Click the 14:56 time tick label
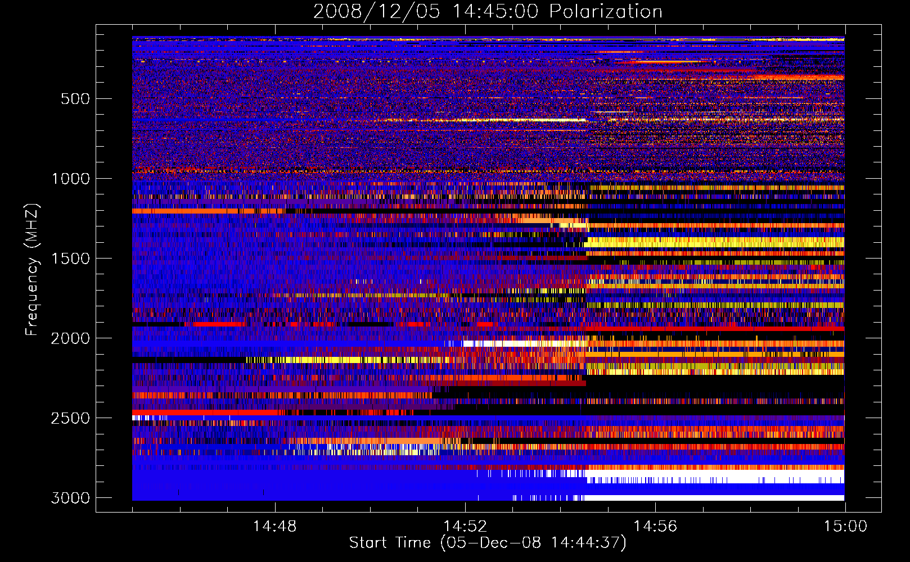The width and height of the screenshot is (910, 562). point(655,527)
